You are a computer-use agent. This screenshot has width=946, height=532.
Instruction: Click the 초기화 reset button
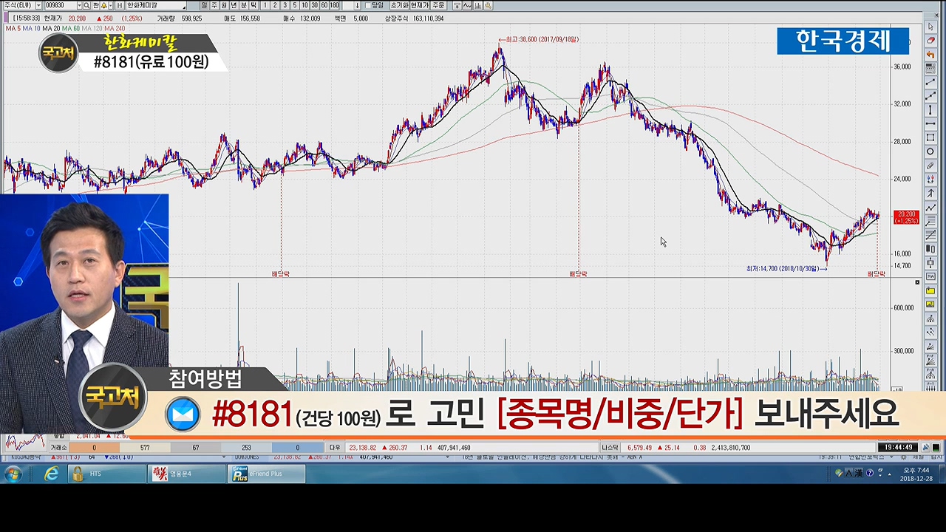(399, 6)
